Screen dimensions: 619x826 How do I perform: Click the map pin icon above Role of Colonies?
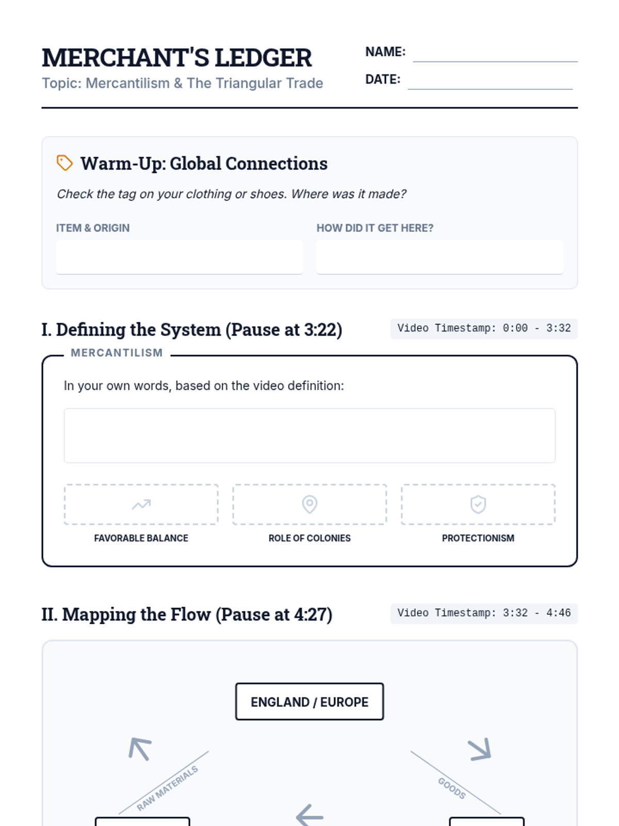309,504
